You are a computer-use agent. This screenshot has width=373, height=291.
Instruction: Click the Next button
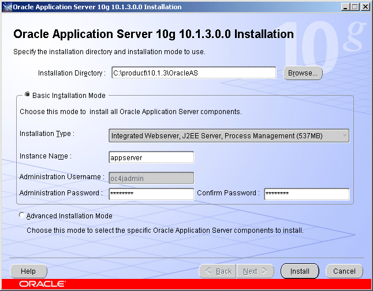pyautogui.click(x=255, y=271)
